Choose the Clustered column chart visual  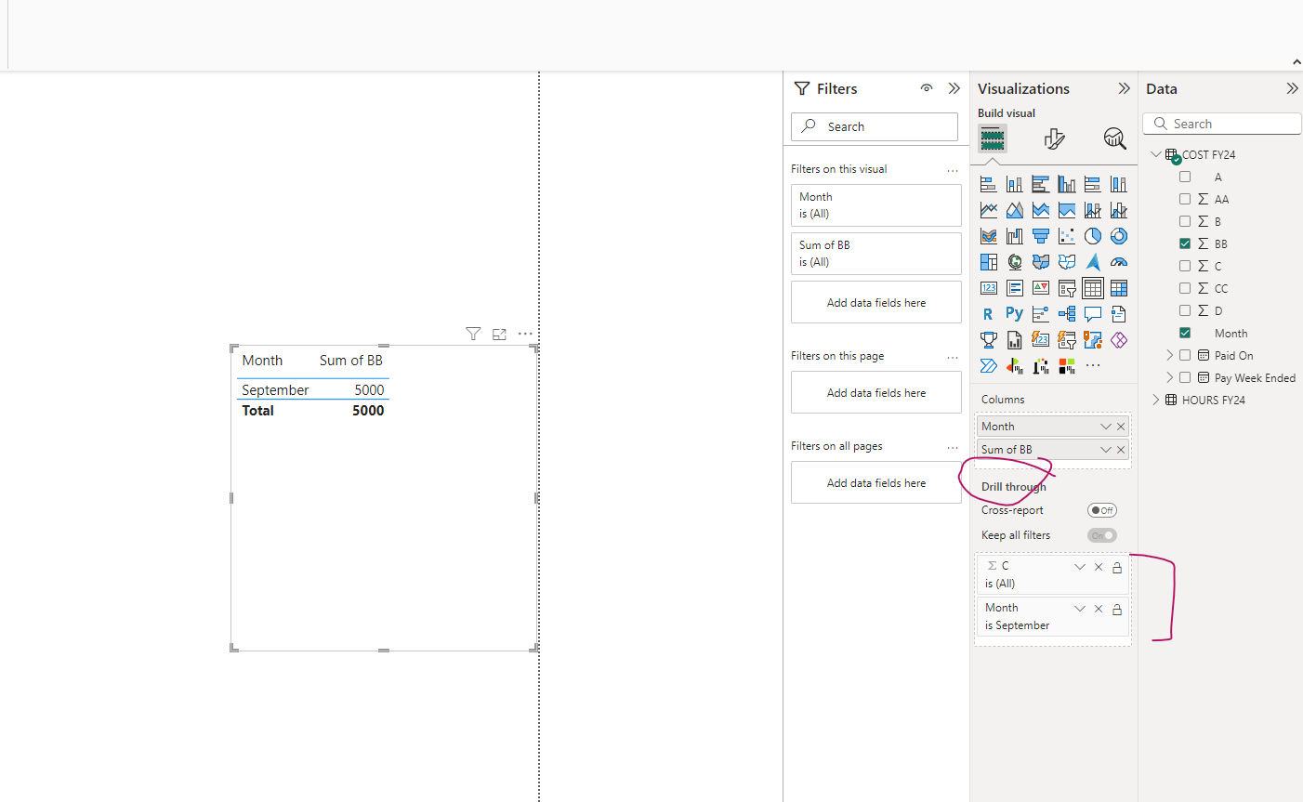(1067, 184)
